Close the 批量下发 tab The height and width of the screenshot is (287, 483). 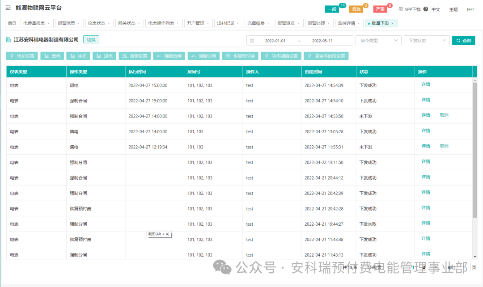[392, 23]
